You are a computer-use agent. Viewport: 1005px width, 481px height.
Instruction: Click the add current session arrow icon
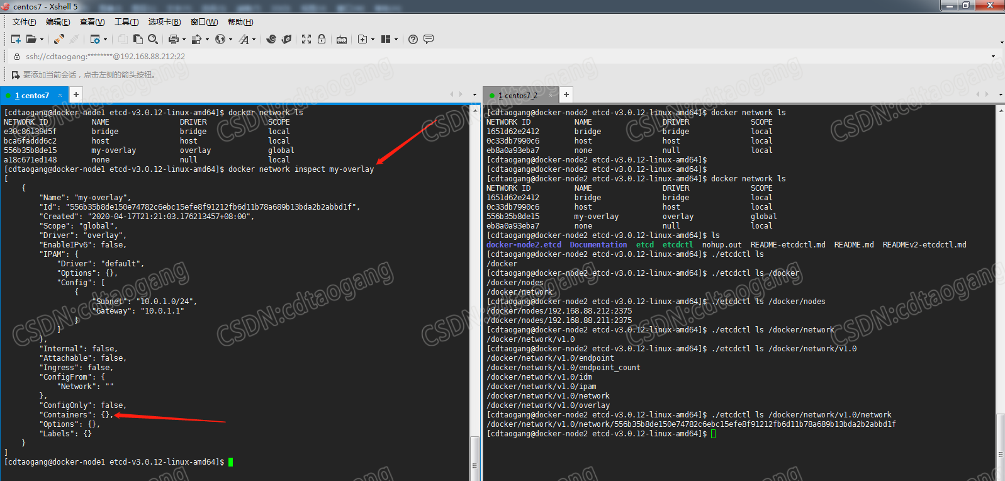(16, 75)
